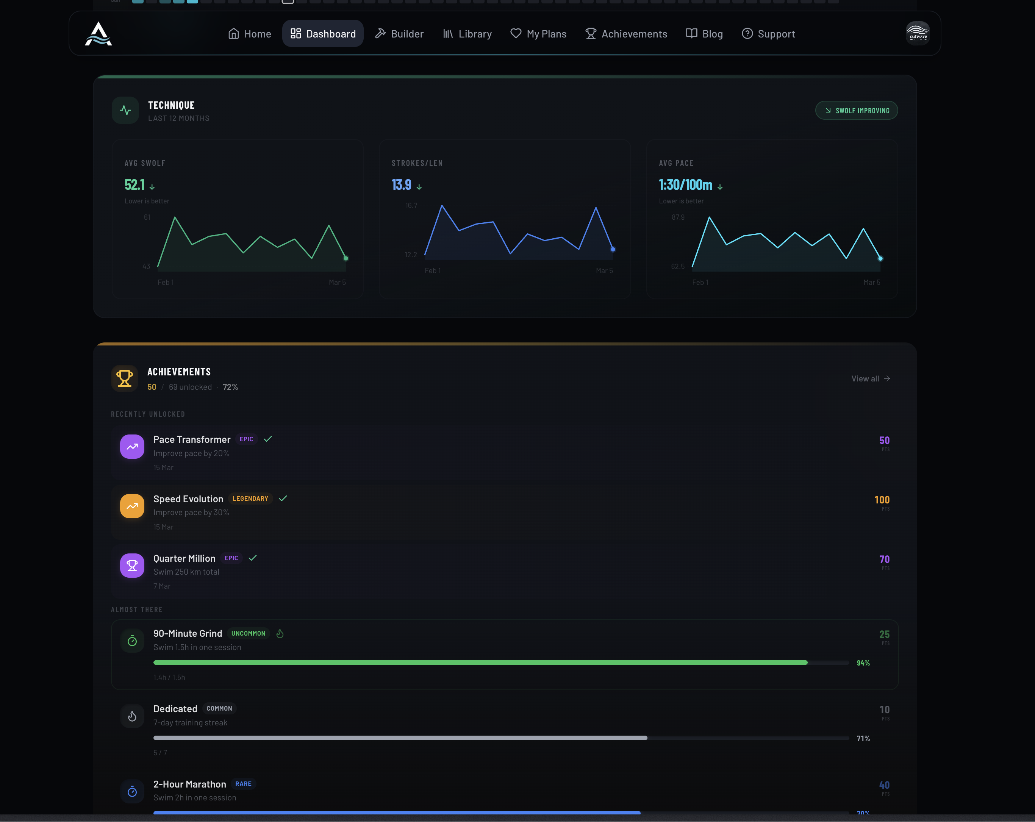Click the Quarter Million trophy icon
The width and height of the screenshot is (1035, 822).
pos(132,566)
